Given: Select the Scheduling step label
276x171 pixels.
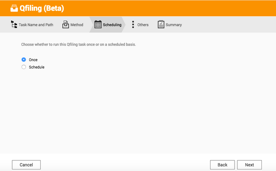Looking at the screenshot, I should click(112, 25).
